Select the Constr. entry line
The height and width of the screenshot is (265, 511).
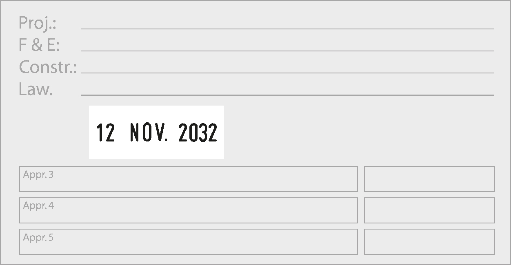click(288, 73)
